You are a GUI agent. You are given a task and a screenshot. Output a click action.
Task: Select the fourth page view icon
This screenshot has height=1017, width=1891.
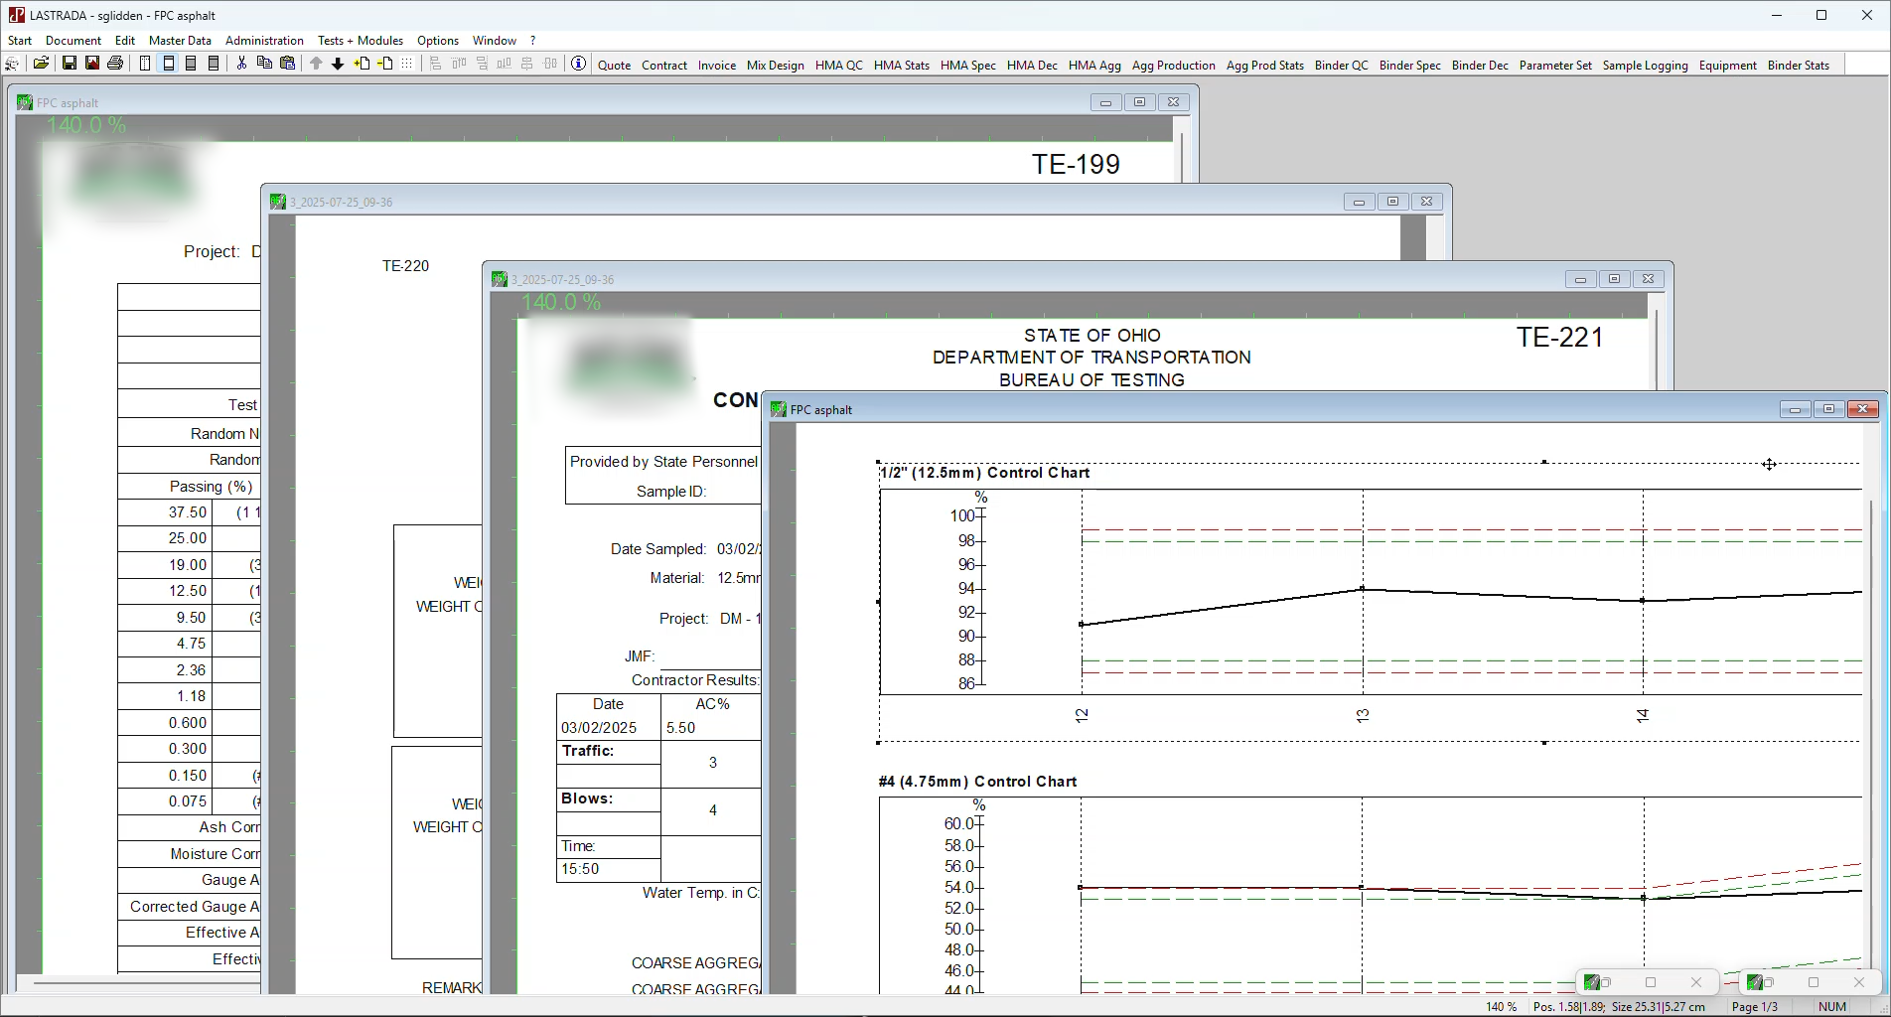pyautogui.click(x=214, y=64)
